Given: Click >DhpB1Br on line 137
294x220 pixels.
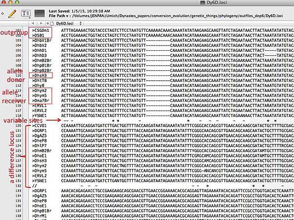Looking at the screenshot, I should 42,211.
